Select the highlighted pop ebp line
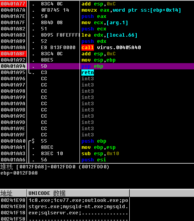Image resolution: width=194 pixels, height=221 pixels. point(97,66)
